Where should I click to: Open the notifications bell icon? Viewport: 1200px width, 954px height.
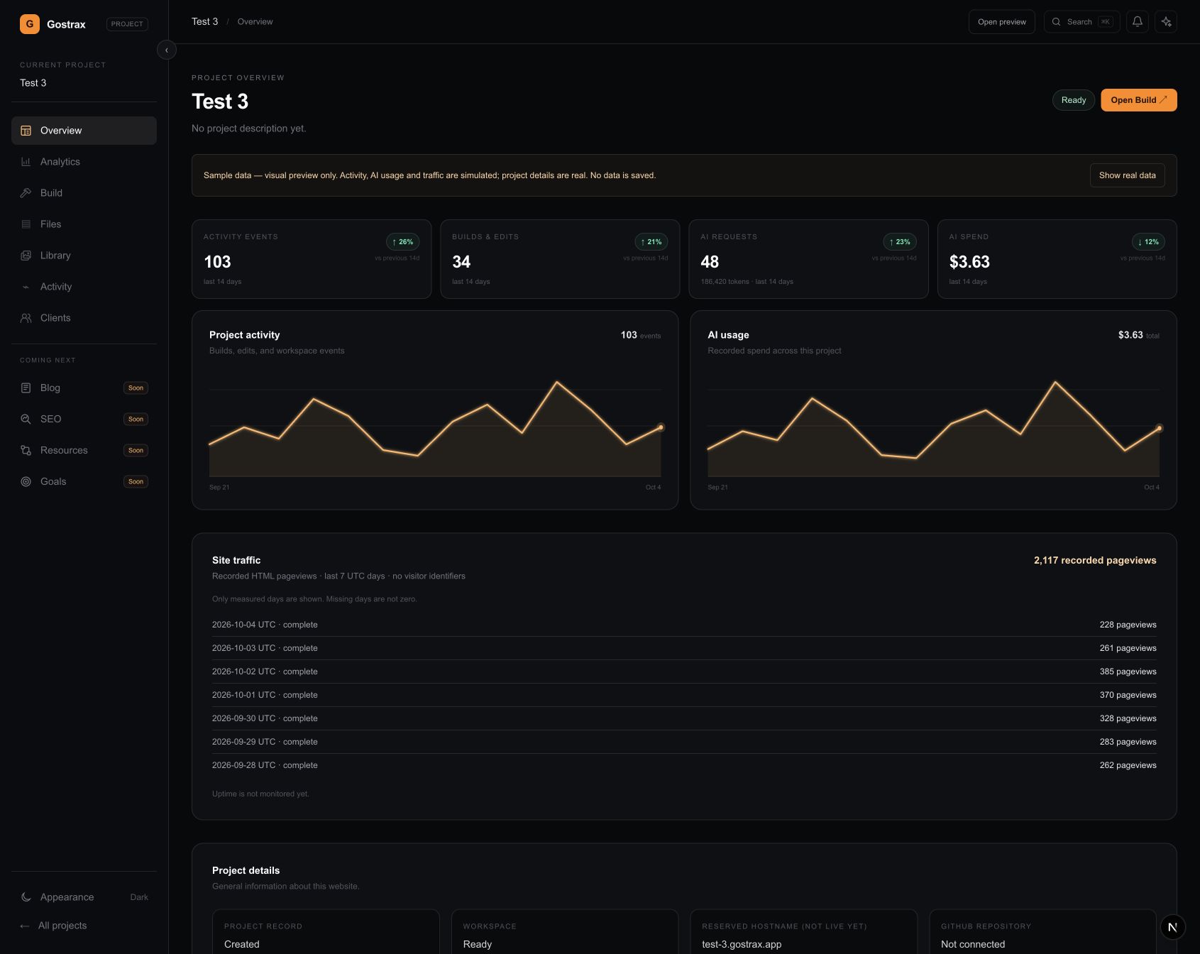tap(1138, 22)
